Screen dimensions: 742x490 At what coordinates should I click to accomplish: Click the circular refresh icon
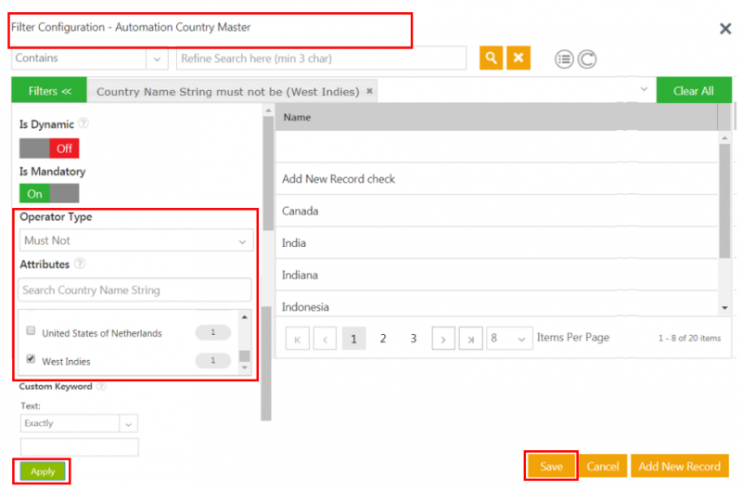click(587, 59)
